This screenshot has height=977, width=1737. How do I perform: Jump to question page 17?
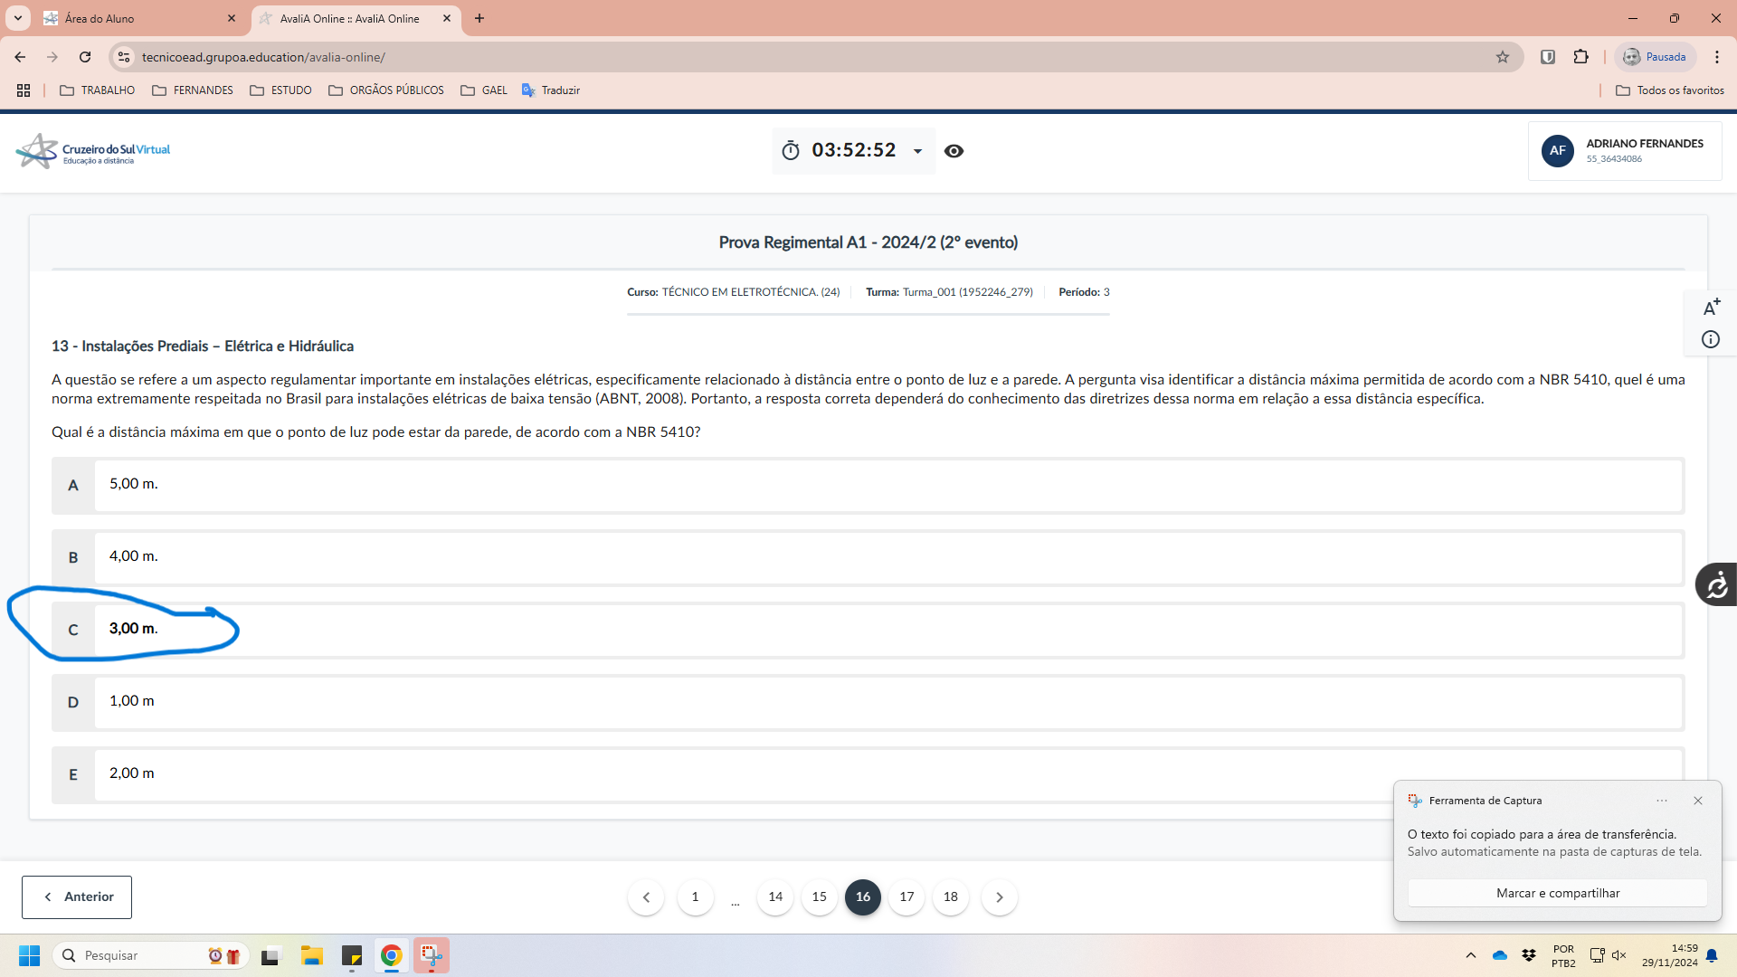(906, 896)
